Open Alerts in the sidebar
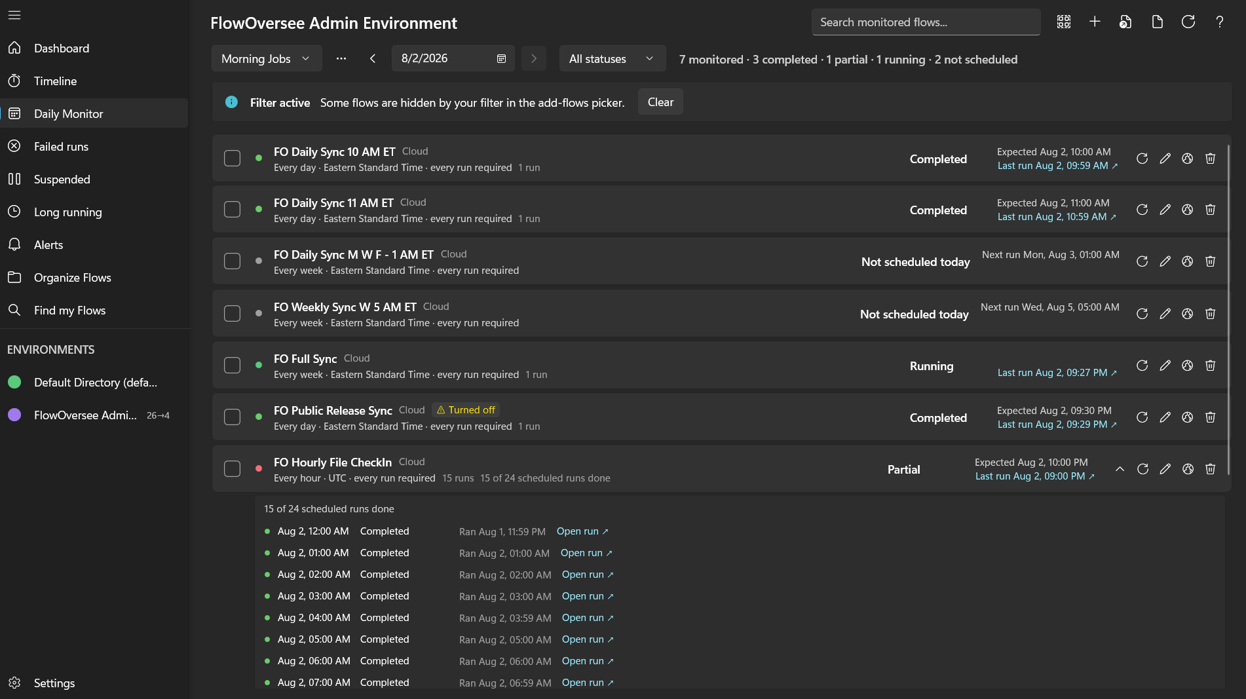Image resolution: width=1246 pixels, height=699 pixels. [x=94, y=244]
